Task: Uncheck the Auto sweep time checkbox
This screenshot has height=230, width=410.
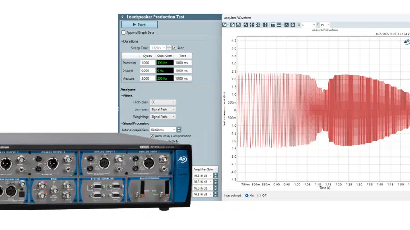Action: tap(174, 48)
